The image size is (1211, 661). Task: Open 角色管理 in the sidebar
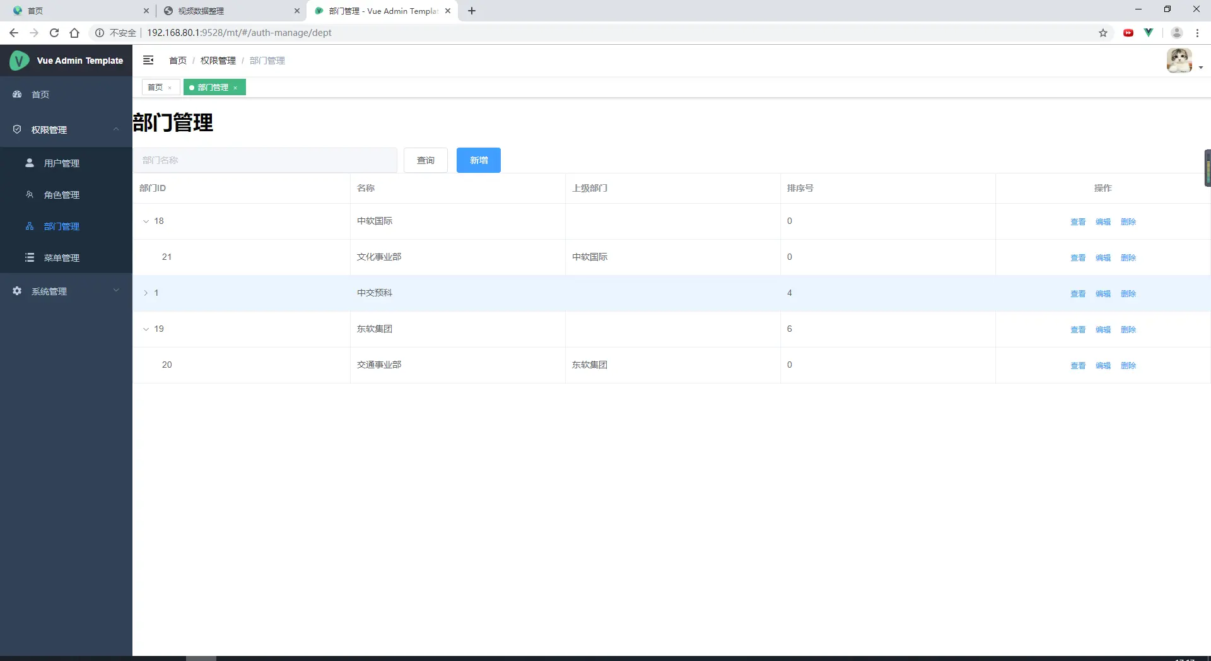click(x=66, y=194)
